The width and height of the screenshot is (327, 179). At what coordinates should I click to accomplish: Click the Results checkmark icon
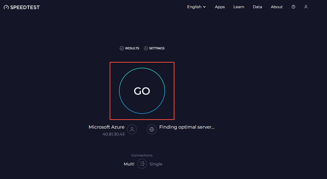coord(122,48)
